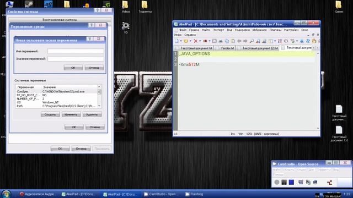Undo with the left arrow toolbar icon
The image size is (353, 198).
[x=239, y=41]
